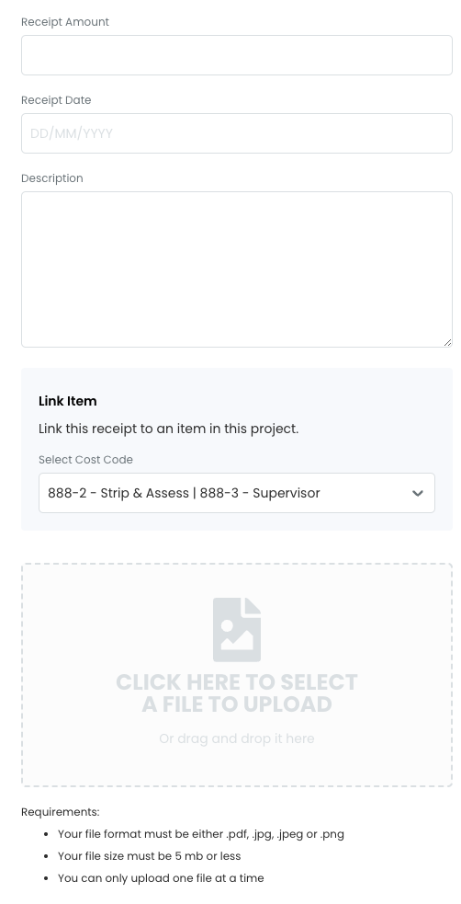
Task: Open the Select Cost Code dropdown
Action: [237, 493]
